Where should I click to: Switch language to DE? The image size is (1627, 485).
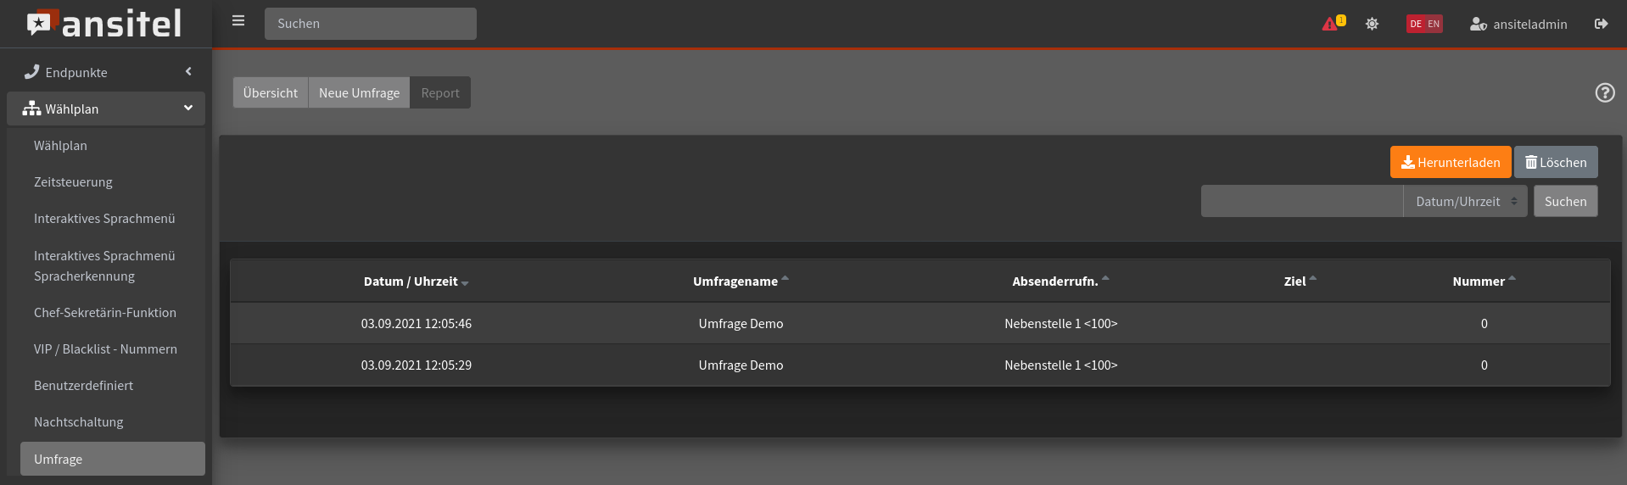click(1416, 24)
